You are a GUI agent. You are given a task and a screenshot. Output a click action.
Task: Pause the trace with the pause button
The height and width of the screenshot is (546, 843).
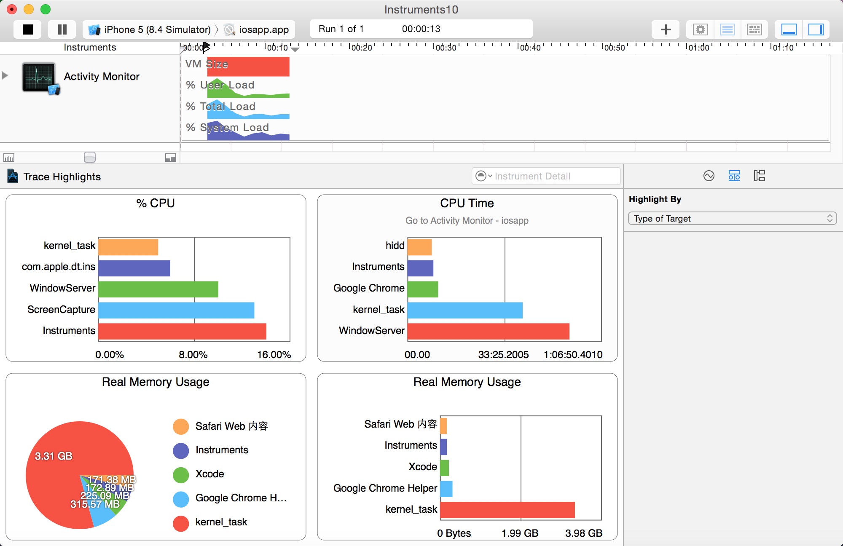[62, 29]
